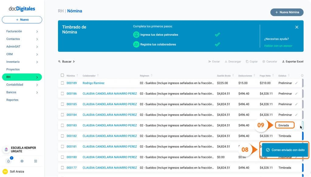Toggle the select-all header checkbox

coord(62,75)
